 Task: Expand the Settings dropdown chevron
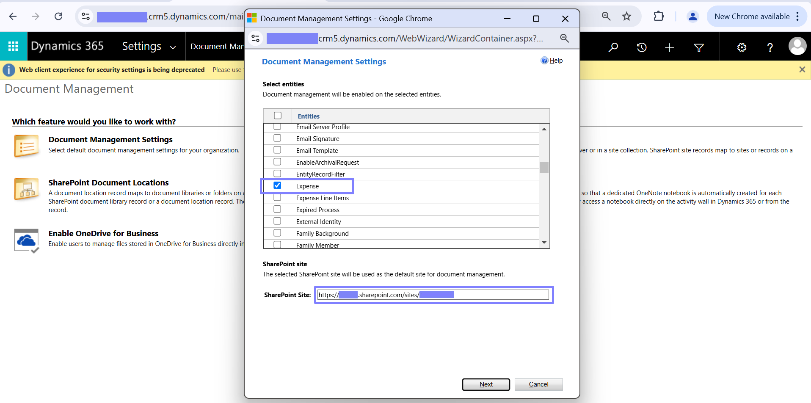[x=173, y=47]
